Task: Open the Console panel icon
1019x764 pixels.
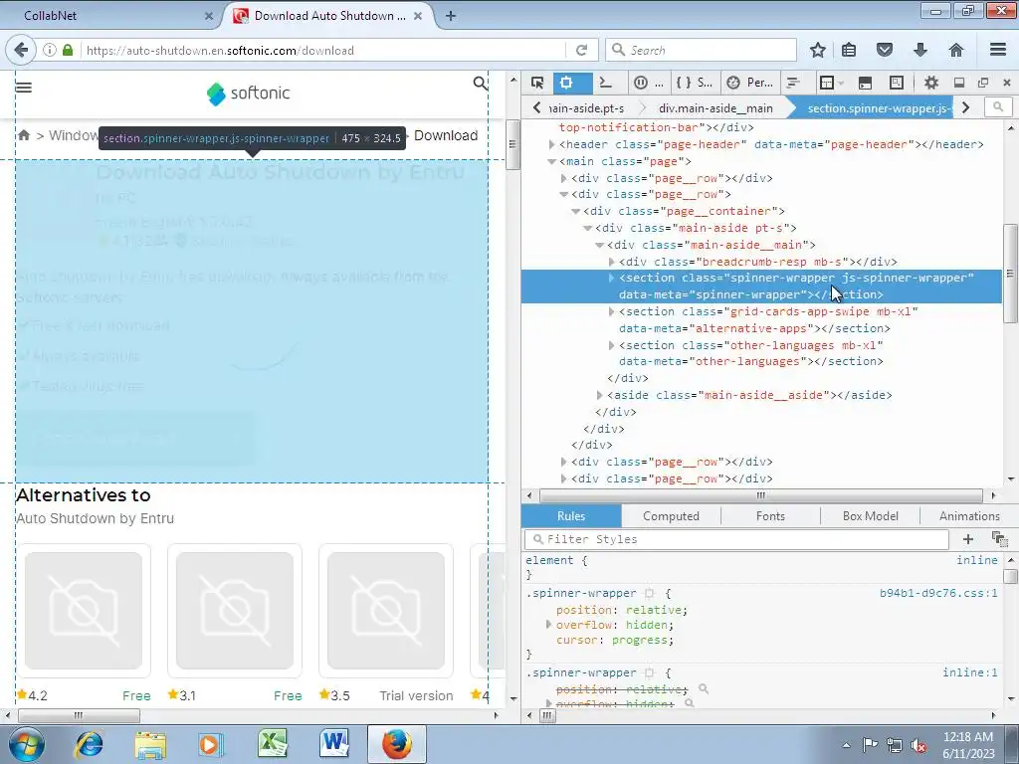Action: click(x=606, y=83)
